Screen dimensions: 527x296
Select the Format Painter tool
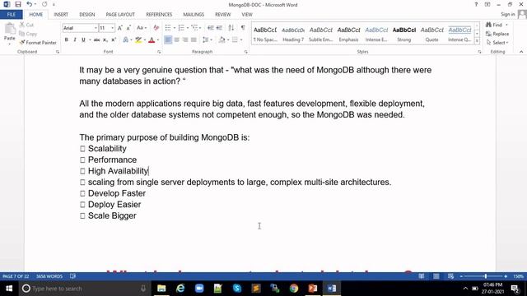tap(38, 43)
